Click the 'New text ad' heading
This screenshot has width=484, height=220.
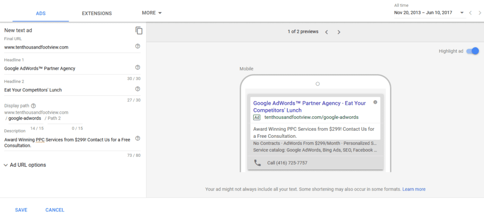click(x=18, y=30)
